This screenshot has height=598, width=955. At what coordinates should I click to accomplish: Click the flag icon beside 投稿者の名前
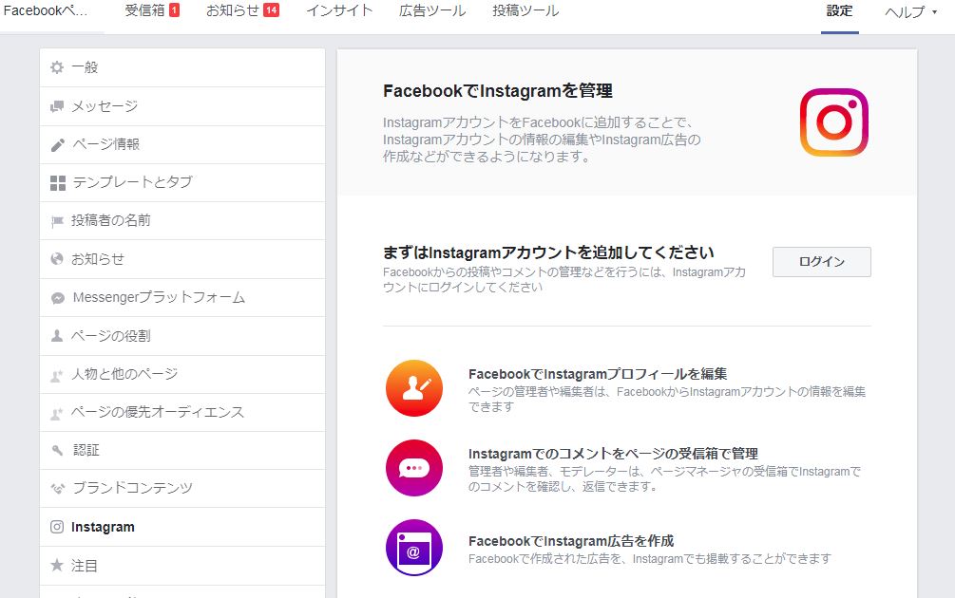tap(57, 221)
